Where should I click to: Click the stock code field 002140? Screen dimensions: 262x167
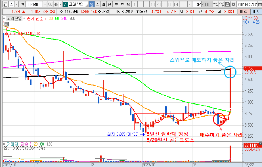click(34, 4)
